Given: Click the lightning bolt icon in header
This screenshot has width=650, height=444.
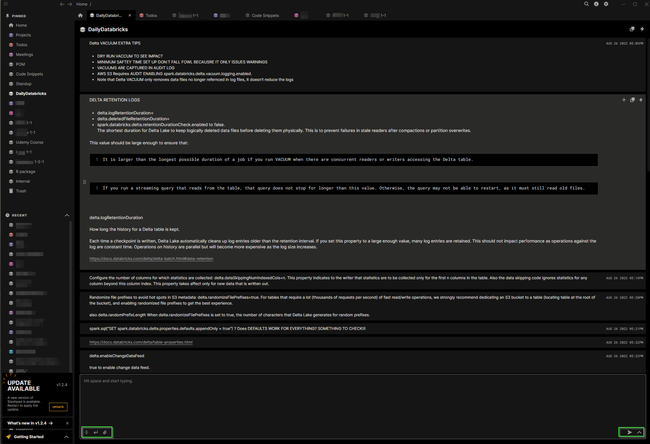Looking at the screenshot, I should pos(642,29).
